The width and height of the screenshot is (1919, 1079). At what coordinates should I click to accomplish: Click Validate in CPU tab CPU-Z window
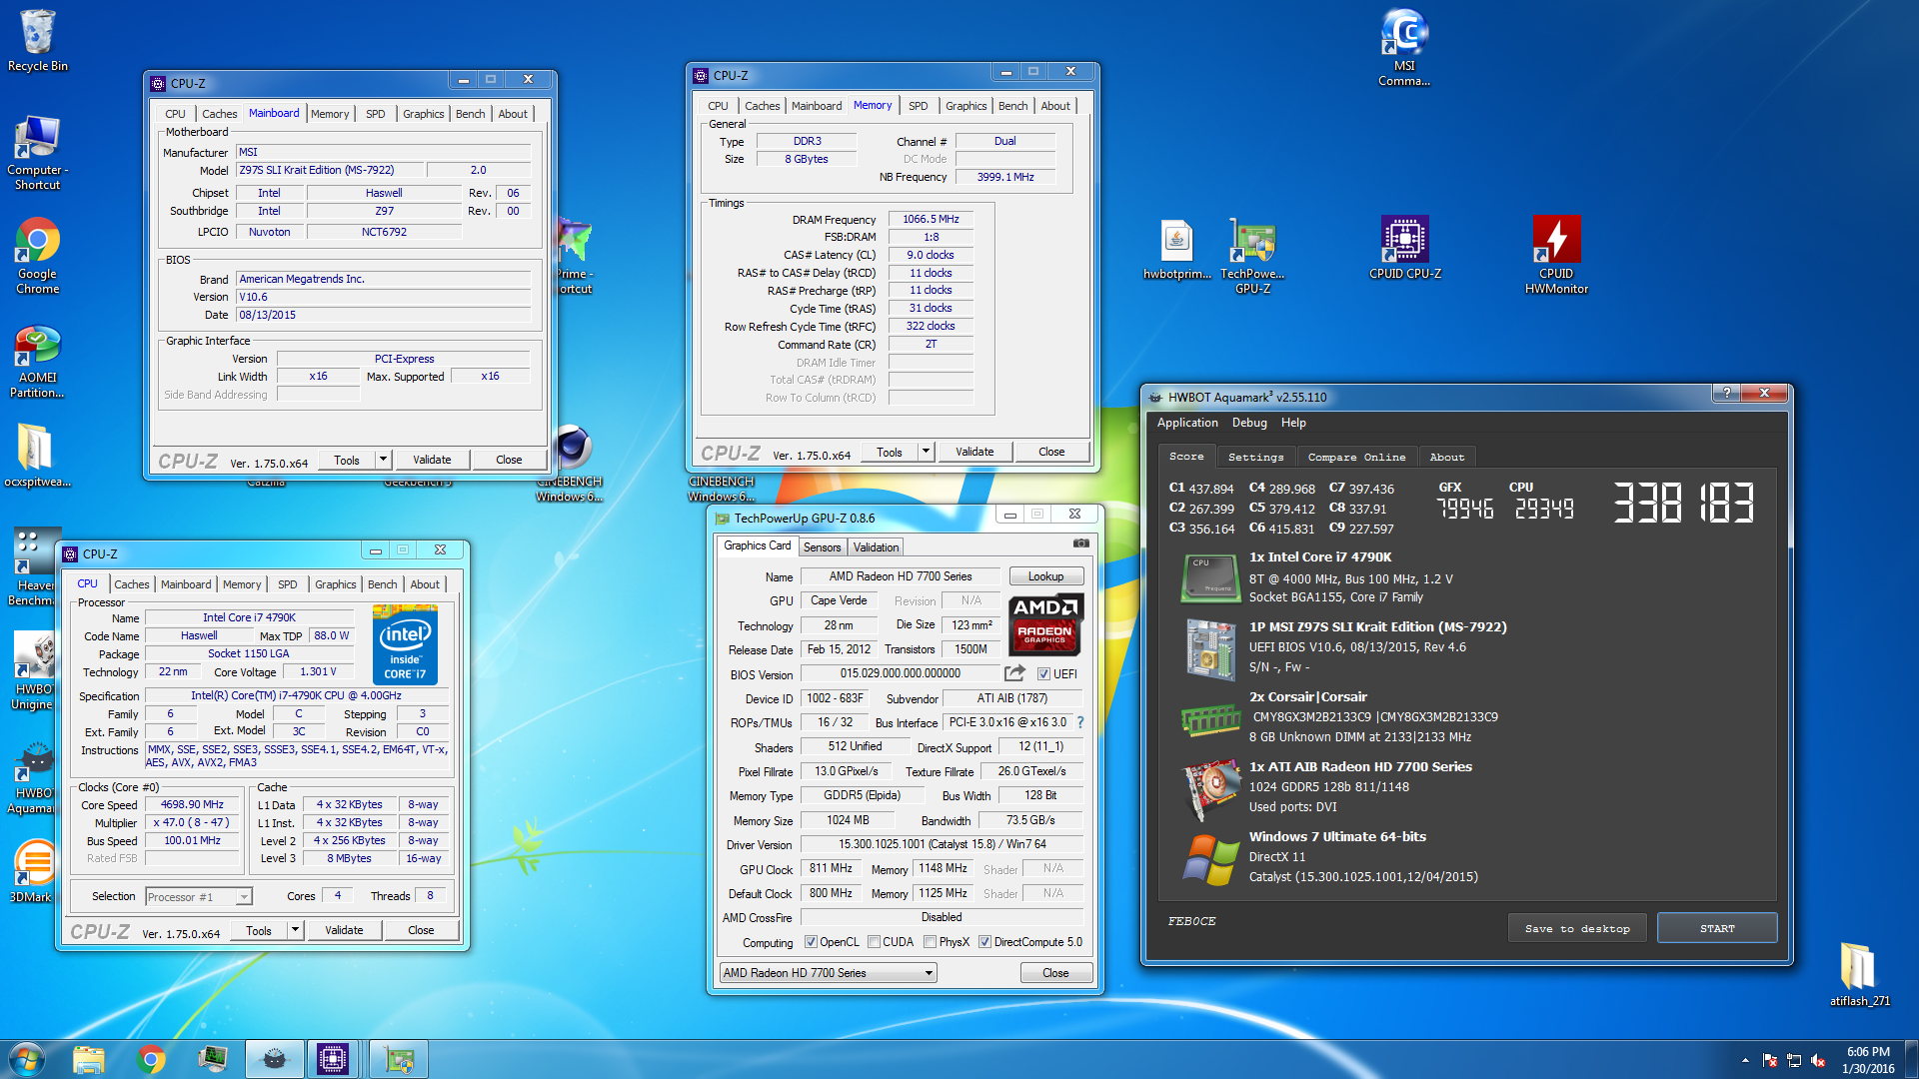(344, 930)
